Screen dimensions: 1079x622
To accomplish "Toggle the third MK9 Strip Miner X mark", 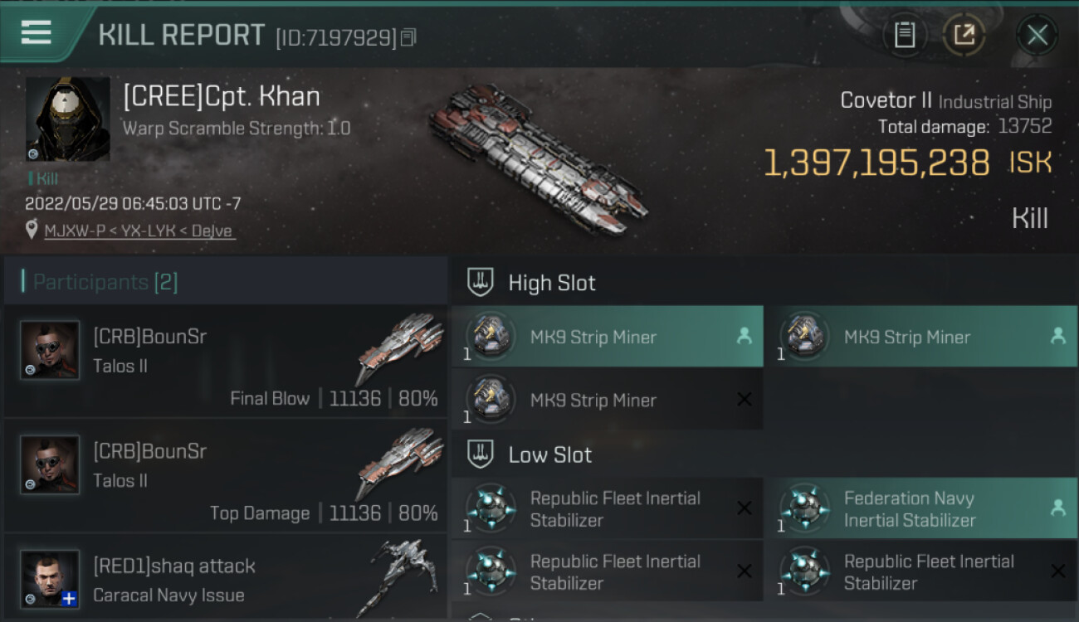I will tap(745, 400).
